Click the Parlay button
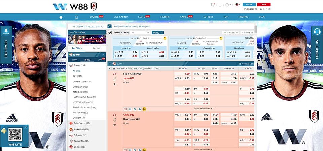The image size is (323, 151). pyautogui.click(x=157, y=33)
